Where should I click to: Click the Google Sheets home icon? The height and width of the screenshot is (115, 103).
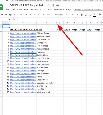pyautogui.click(x=1, y=7)
